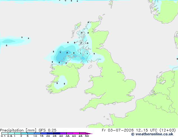Click the '3' precipitation value on map
The width and height of the screenshot is (178, 137).
[67, 53]
